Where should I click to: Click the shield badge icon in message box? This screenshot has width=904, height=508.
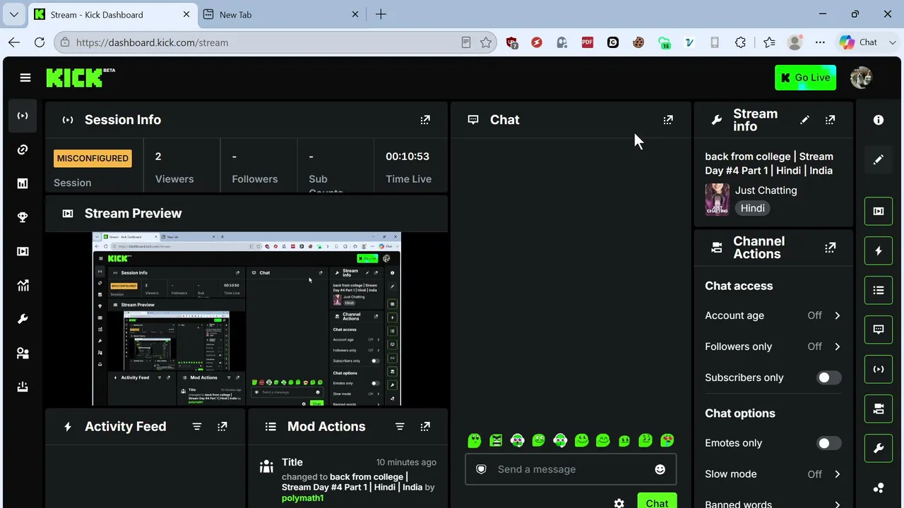click(x=481, y=469)
